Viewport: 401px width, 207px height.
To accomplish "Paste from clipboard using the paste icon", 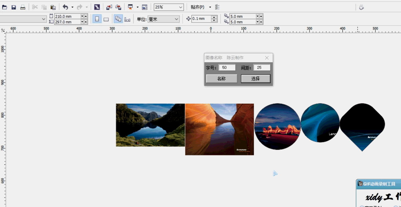I will [53, 7].
